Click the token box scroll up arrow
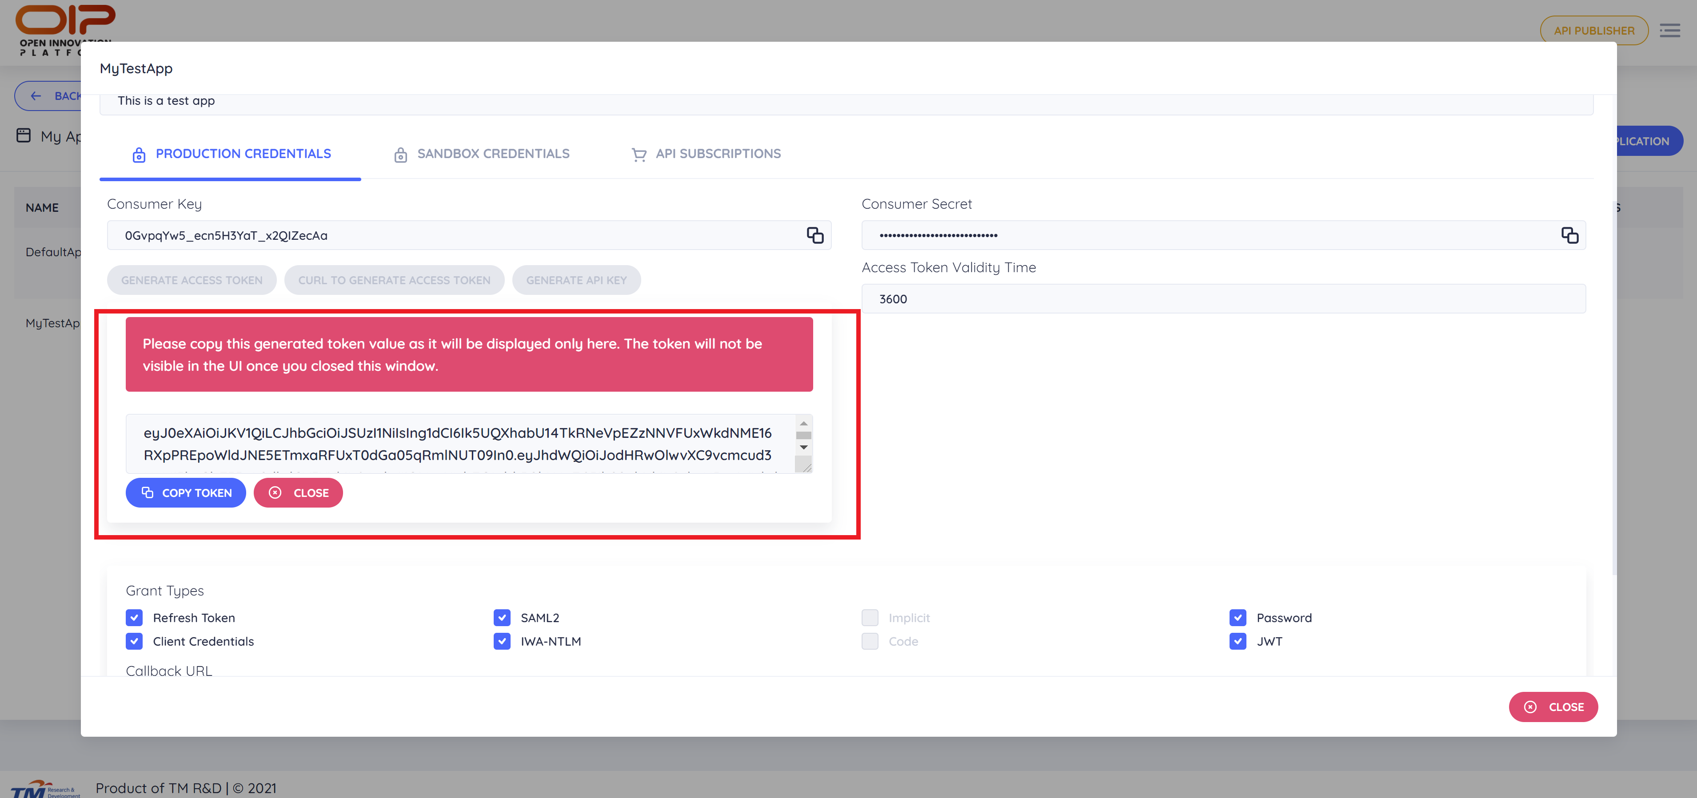Screen dimensions: 1697x798 (x=804, y=423)
